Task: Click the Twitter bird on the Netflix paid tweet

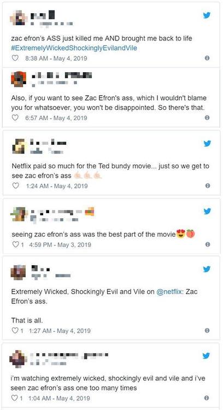Action: coord(207,143)
